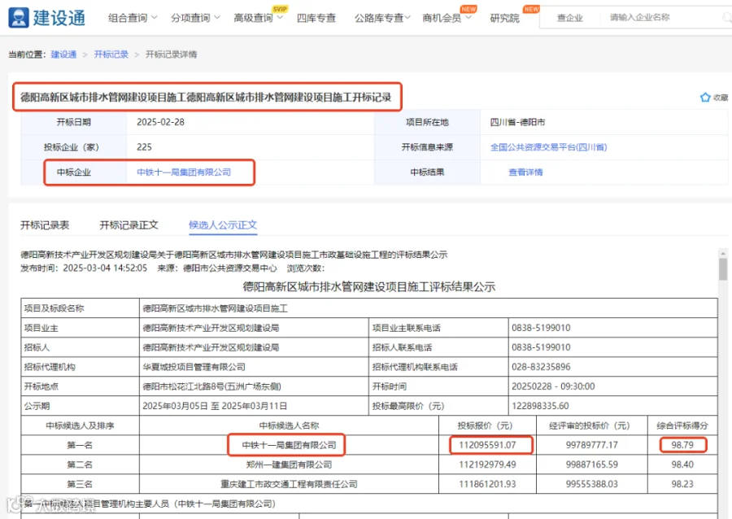
Task: Click the 建设通 logo icon
Action: point(19,18)
